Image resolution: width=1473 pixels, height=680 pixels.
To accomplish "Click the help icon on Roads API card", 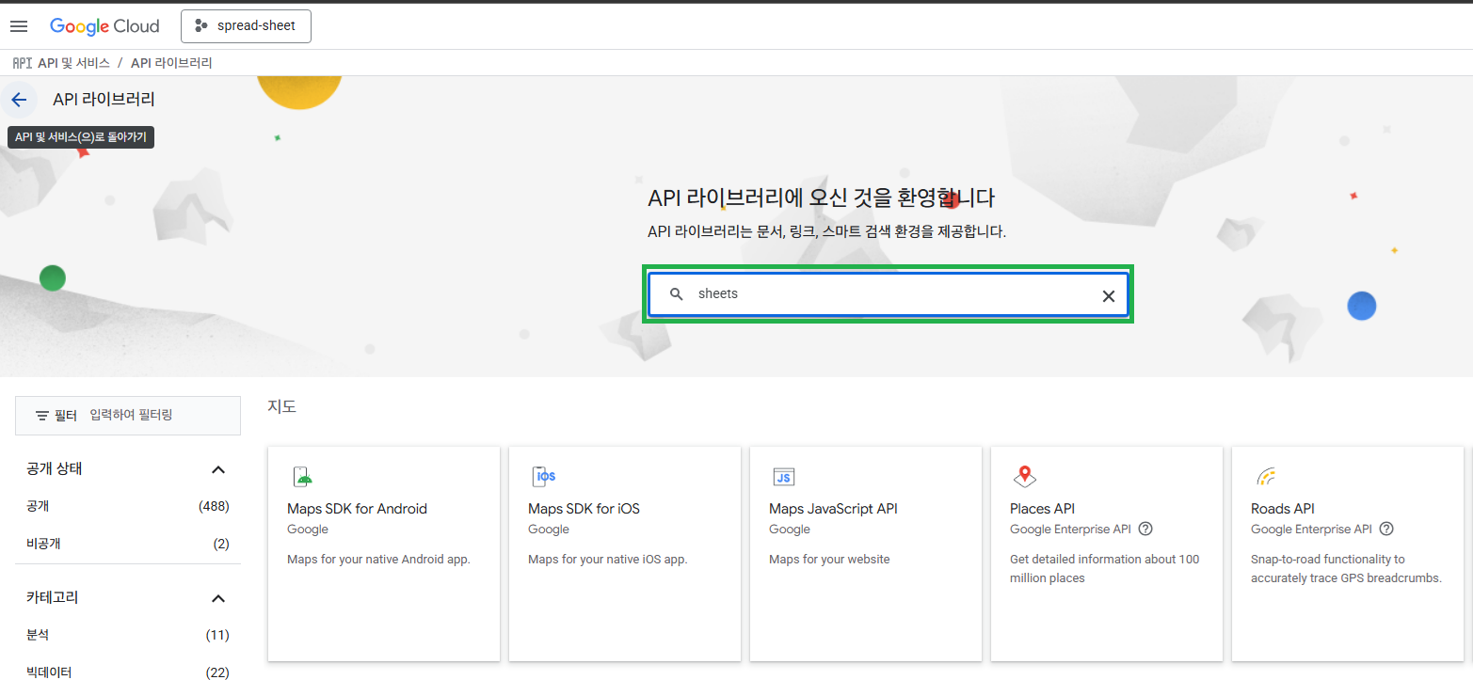I will point(1386,530).
